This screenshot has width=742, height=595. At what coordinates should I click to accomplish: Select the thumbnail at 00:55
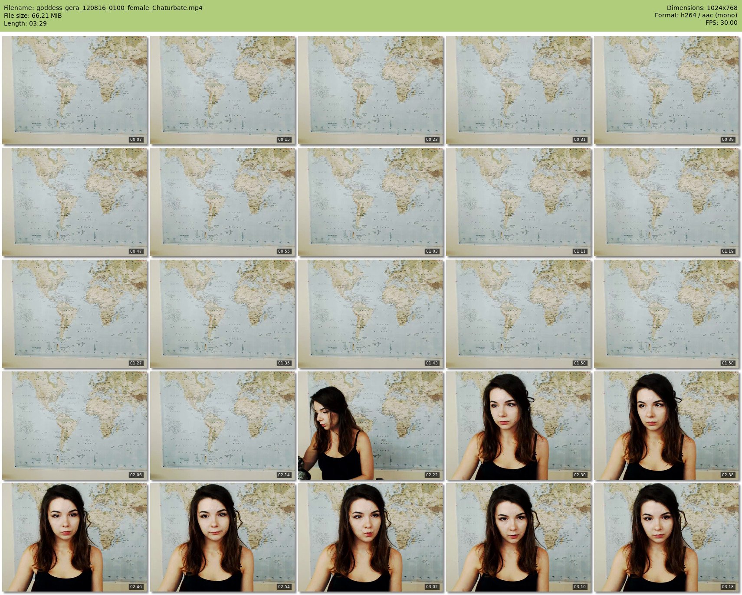point(223,202)
